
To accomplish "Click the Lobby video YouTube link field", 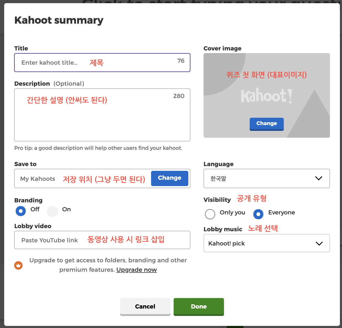I will (x=102, y=240).
